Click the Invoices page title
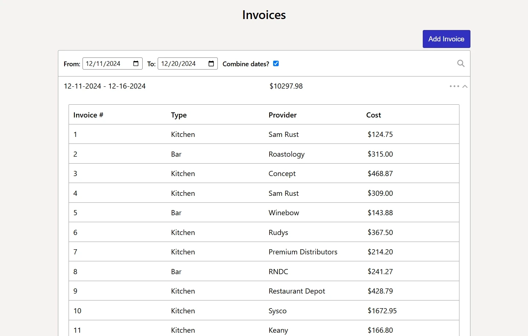528x336 pixels. [x=264, y=15]
